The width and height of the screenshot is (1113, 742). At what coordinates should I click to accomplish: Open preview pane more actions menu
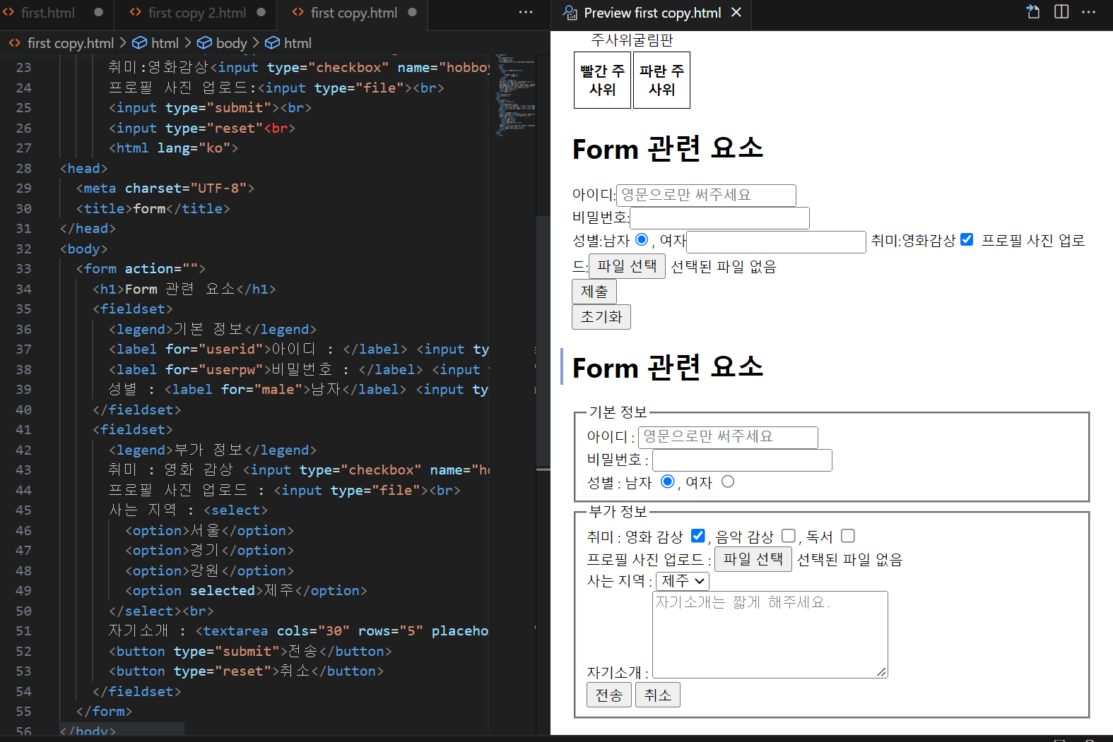click(x=1089, y=12)
